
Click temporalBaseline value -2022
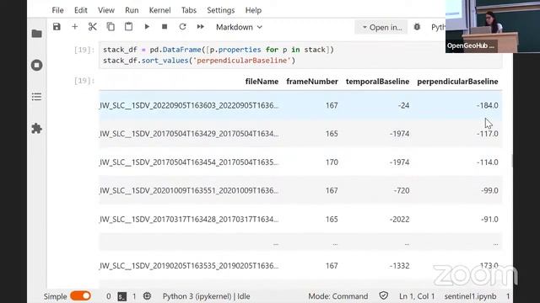point(399,219)
